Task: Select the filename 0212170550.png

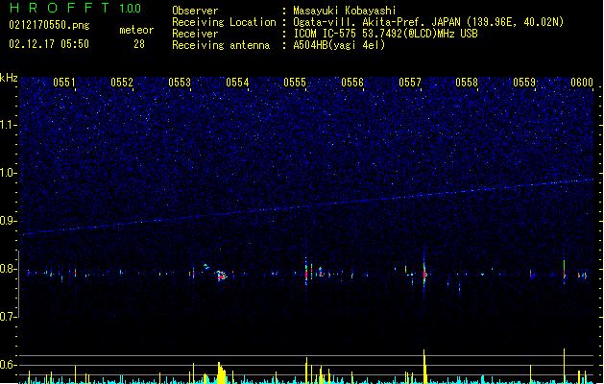Action: (x=49, y=25)
